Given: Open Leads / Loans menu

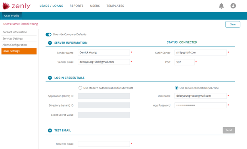Looking at the screenshot, I should pyautogui.click(x=51, y=6).
